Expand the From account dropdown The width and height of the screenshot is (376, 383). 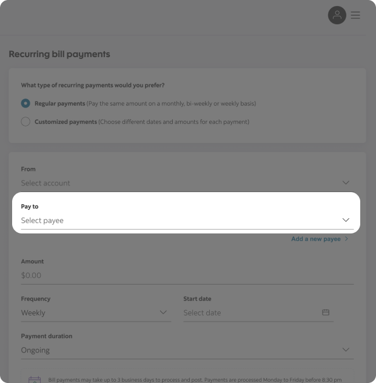tap(182, 183)
